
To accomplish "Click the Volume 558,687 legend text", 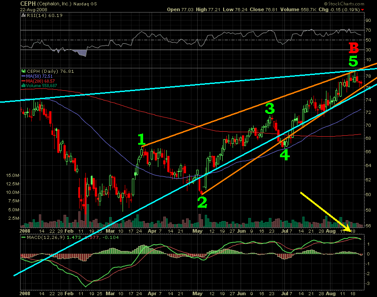I will point(42,86).
